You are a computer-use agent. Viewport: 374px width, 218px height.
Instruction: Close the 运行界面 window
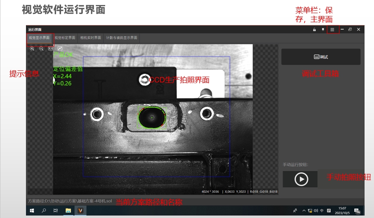[x=358, y=30]
